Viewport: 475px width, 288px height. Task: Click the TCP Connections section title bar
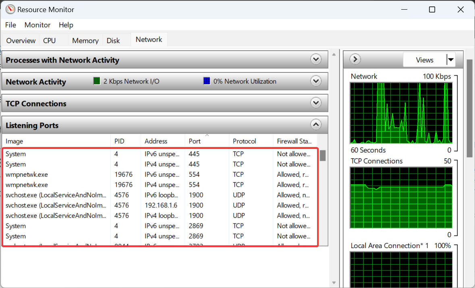(x=165, y=103)
